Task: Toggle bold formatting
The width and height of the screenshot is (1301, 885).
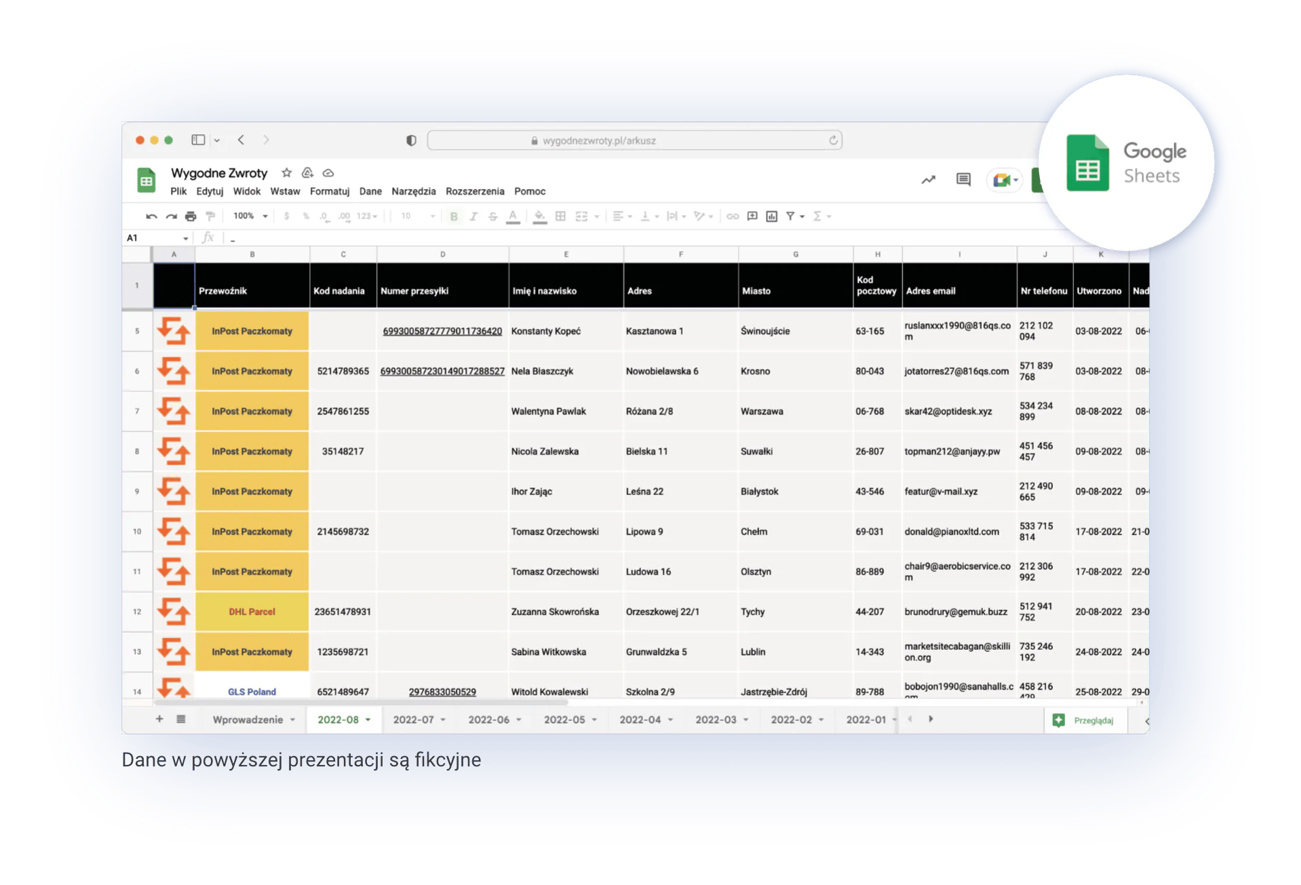Action: (454, 216)
